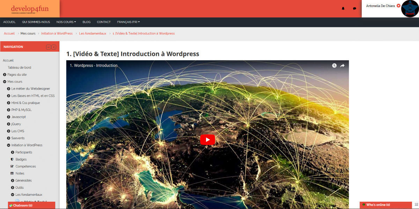Image resolution: width=419 pixels, height=209 pixels.
Task: Expand the Outils node arrow
Action: [x=13, y=188]
